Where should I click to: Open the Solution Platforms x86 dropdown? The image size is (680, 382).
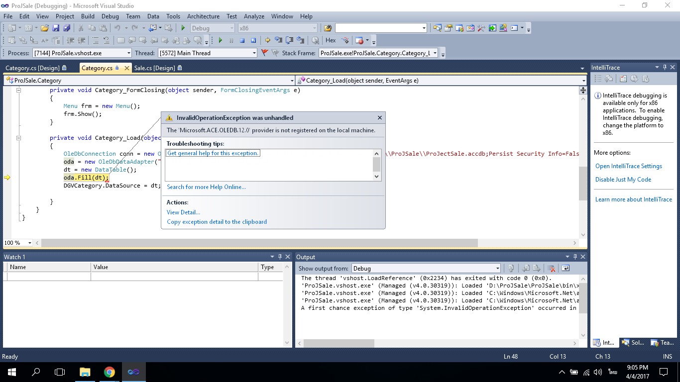(x=277, y=28)
